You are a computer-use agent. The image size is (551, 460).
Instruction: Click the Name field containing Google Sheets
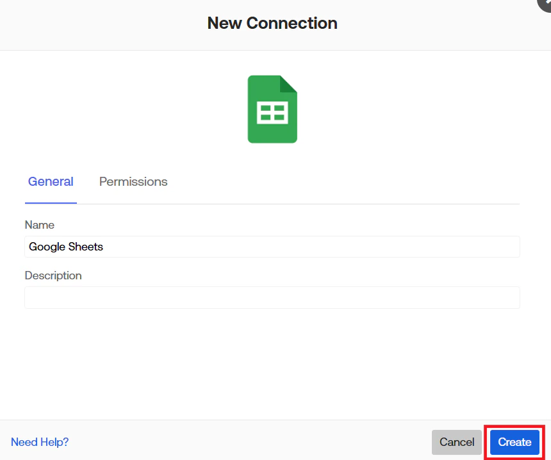point(272,247)
